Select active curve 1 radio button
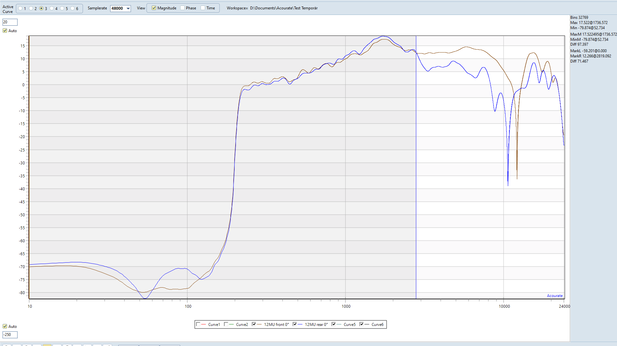 coord(20,8)
